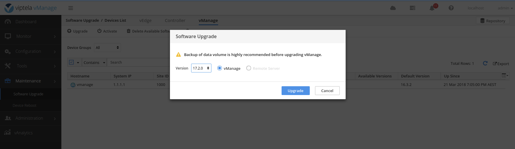515x149 pixels.
Task: Open the Repository button
Action: (x=493, y=21)
